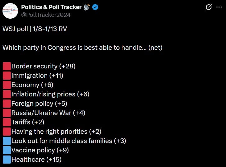
Task: Click the 'Having the right priorities (+2)' line
Action: pos(56,132)
